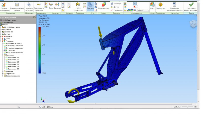Select Напряжение XX result
Image resolution: width=203 pixels, height=114 pixels.
coord(13,58)
